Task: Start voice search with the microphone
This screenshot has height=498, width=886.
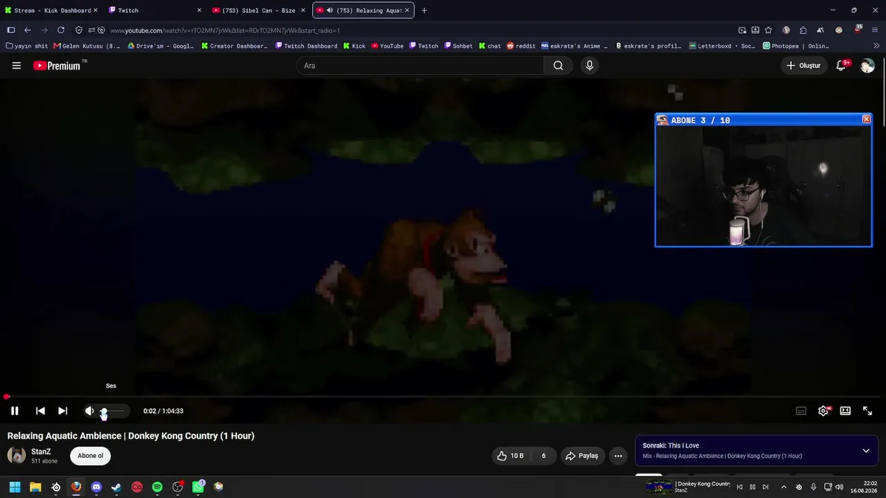Action: pyautogui.click(x=590, y=66)
